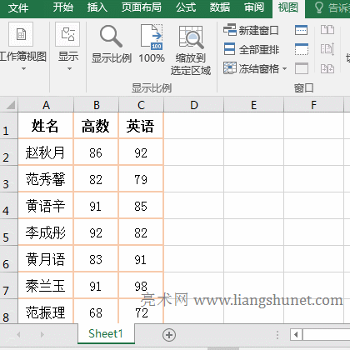Screen dimensions: 350x350
Task: Click the Split window icon
Action: click(302, 30)
